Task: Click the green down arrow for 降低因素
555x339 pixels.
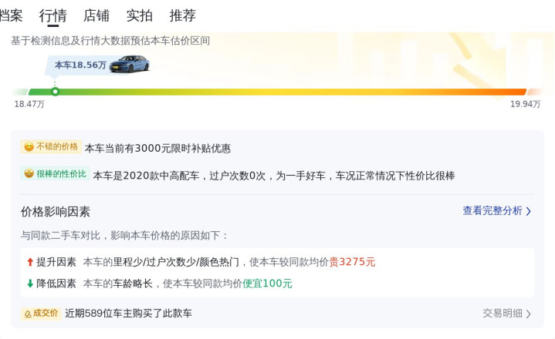Action: [x=30, y=284]
